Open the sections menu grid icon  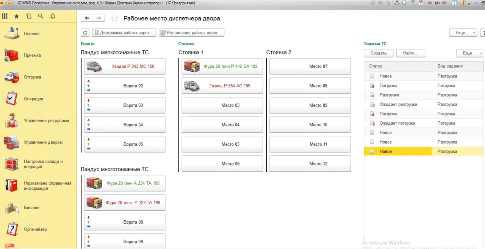(5, 16)
